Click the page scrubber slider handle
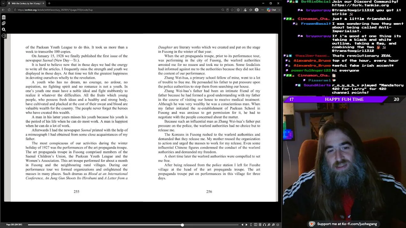 pyautogui.click(x=182, y=225)
